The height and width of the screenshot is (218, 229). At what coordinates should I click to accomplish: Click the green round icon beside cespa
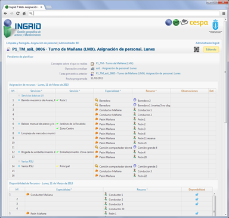click(x=176, y=23)
